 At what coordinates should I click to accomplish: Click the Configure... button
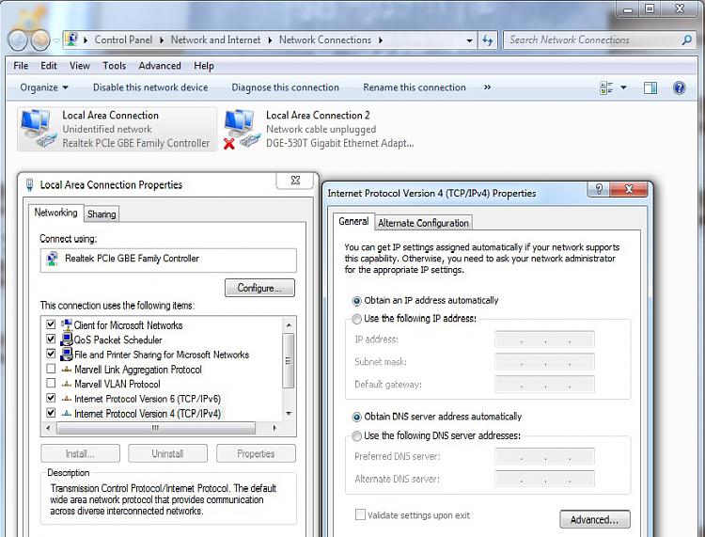coord(259,288)
